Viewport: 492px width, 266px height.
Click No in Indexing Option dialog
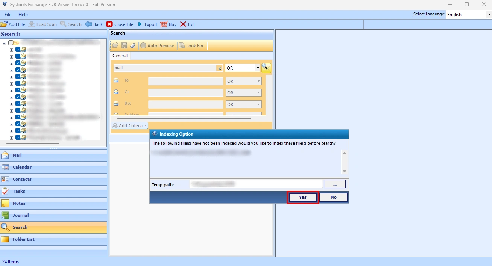click(x=334, y=197)
